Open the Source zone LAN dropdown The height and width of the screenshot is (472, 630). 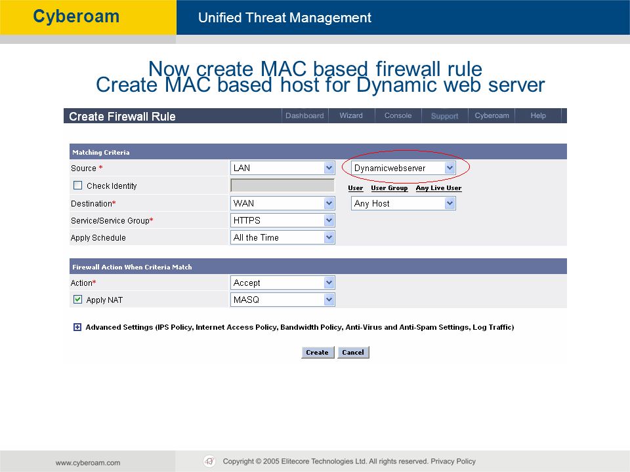point(282,168)
